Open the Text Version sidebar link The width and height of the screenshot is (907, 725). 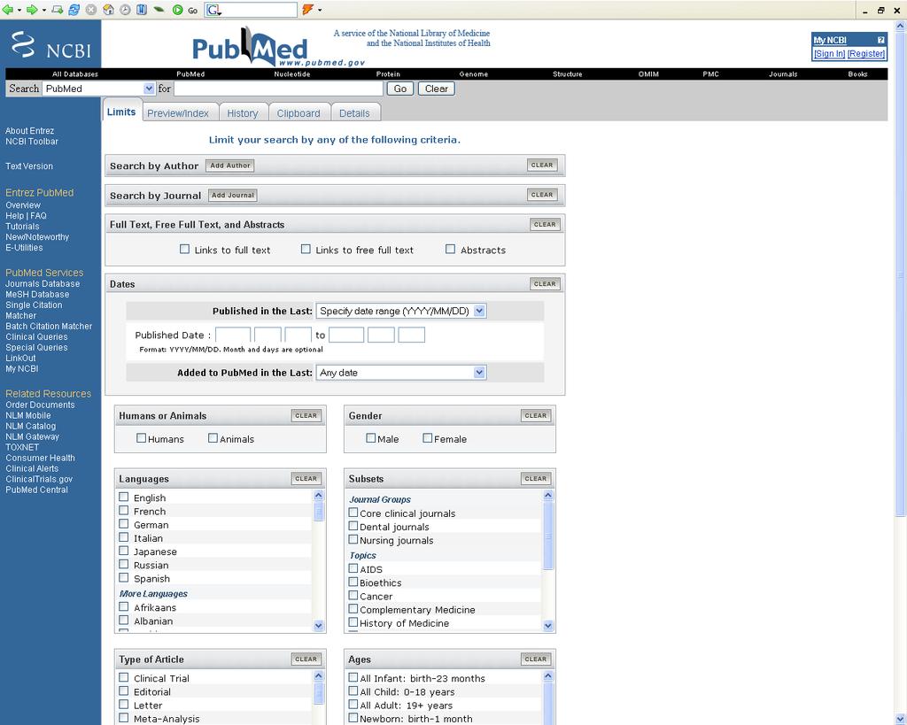pyautogui.click(x=29, y=166)
